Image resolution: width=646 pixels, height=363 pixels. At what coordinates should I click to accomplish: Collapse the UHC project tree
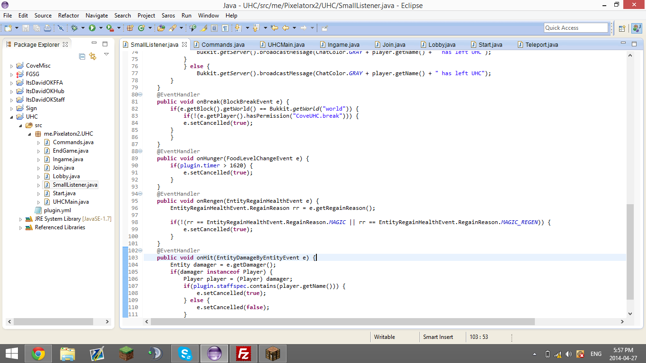[x=12, y=117]
